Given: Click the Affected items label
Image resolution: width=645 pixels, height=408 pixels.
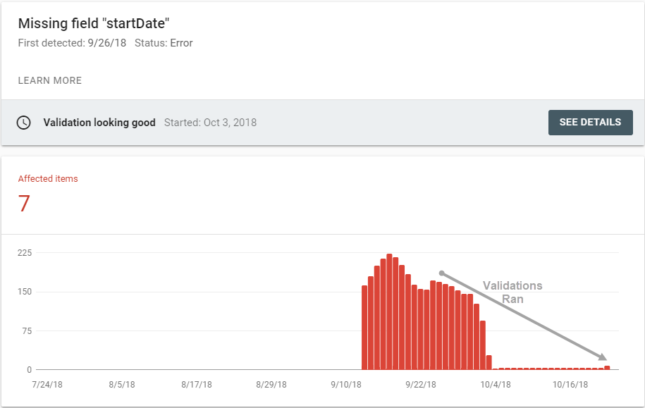Looking at the screenshot, I should pyautogui.click(x=48, y=178).
